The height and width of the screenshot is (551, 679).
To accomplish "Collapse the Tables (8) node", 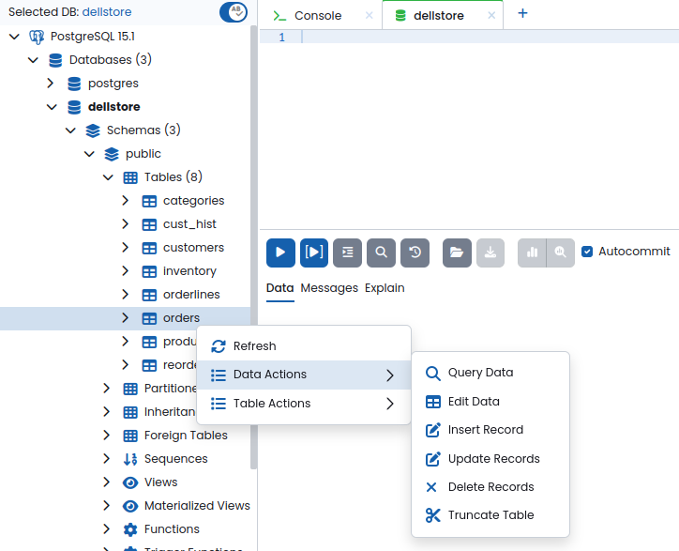I will (x=108, y=176).
